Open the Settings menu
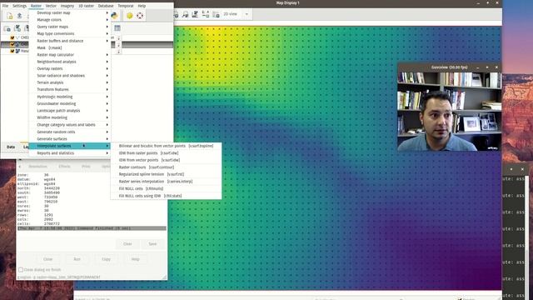The height and width of the screenshot is (300, 533). click(19, 6)
